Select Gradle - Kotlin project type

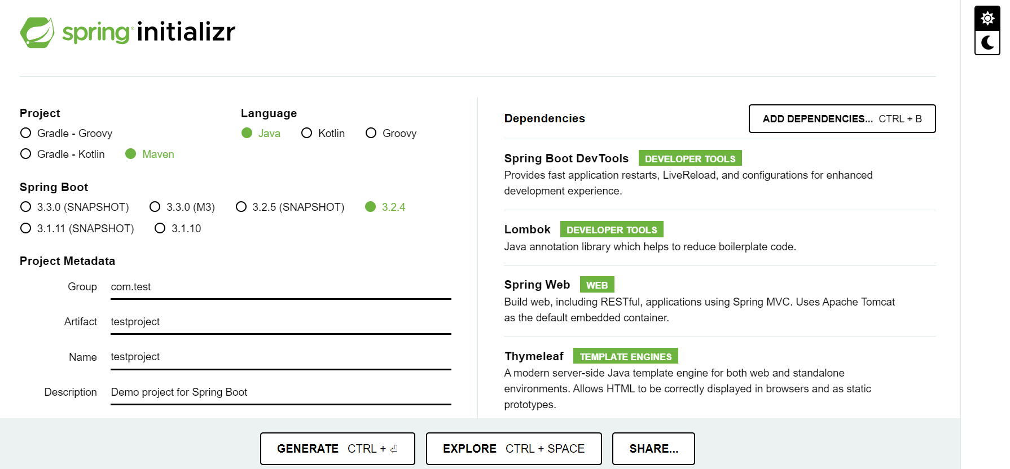pyautogui.click(x=62, y=154)
